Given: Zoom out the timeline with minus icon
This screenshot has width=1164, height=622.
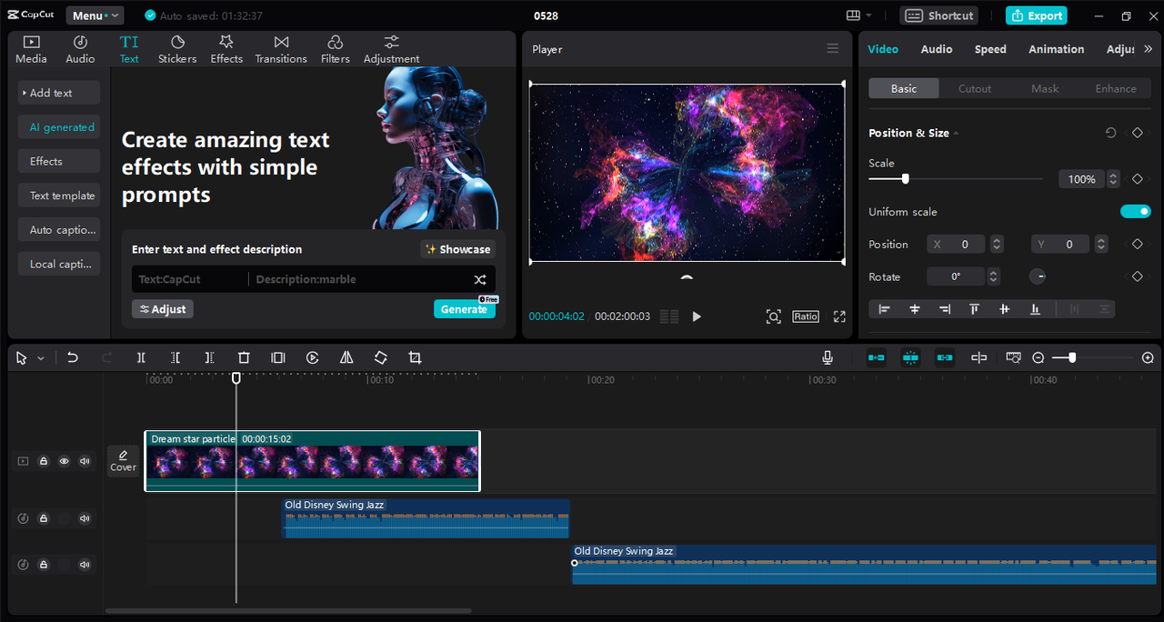Looking at the screenshot, I should (1039, 358).
